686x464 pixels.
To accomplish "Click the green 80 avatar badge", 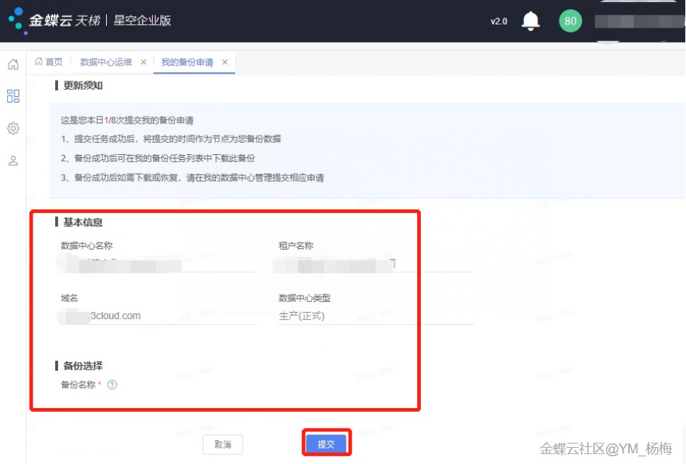I will click(x=571, y=21).
